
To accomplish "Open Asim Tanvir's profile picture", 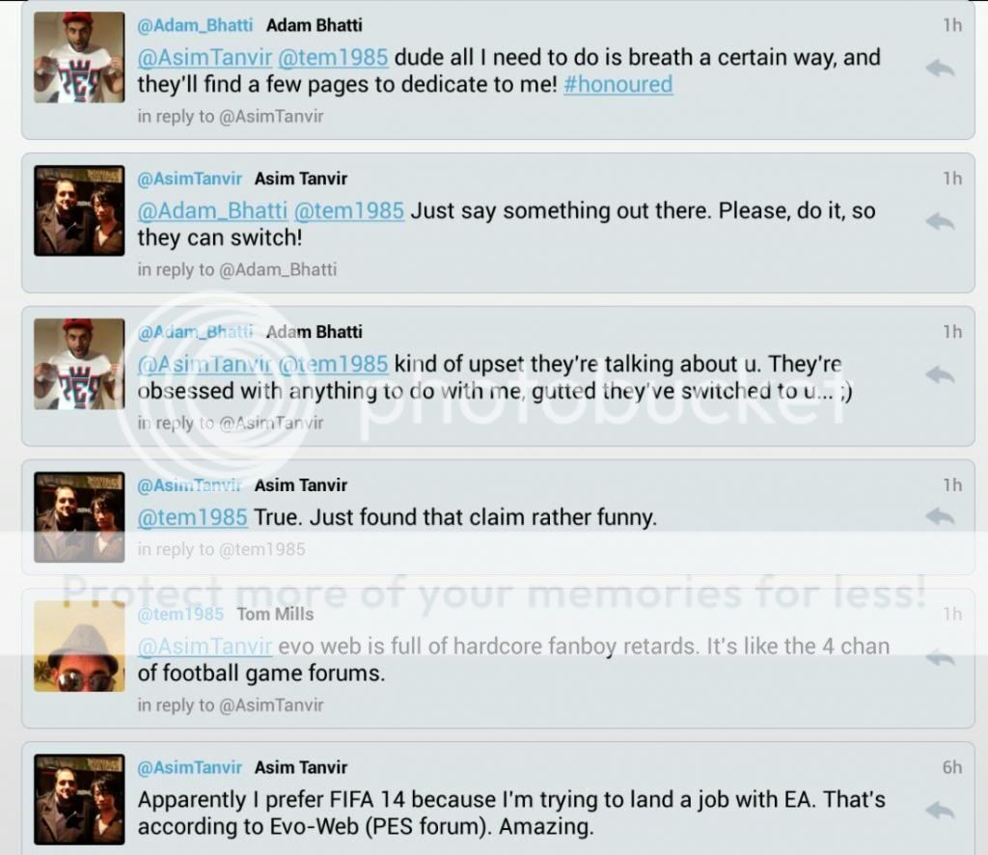I will pos(78,209).
